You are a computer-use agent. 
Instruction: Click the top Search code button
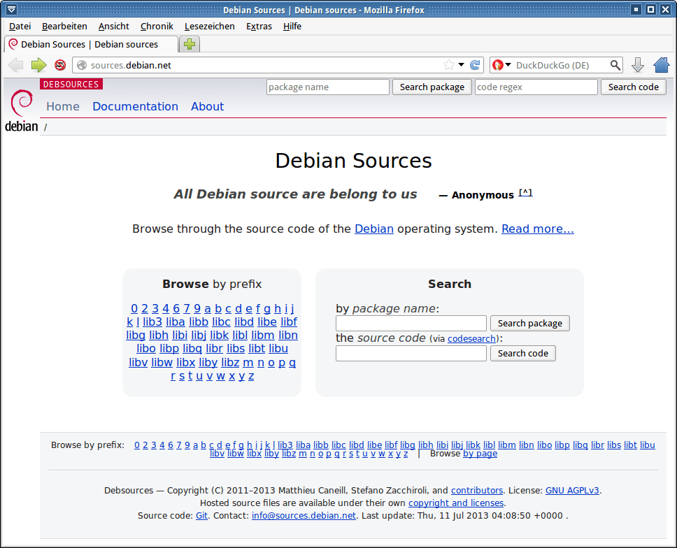634,87
